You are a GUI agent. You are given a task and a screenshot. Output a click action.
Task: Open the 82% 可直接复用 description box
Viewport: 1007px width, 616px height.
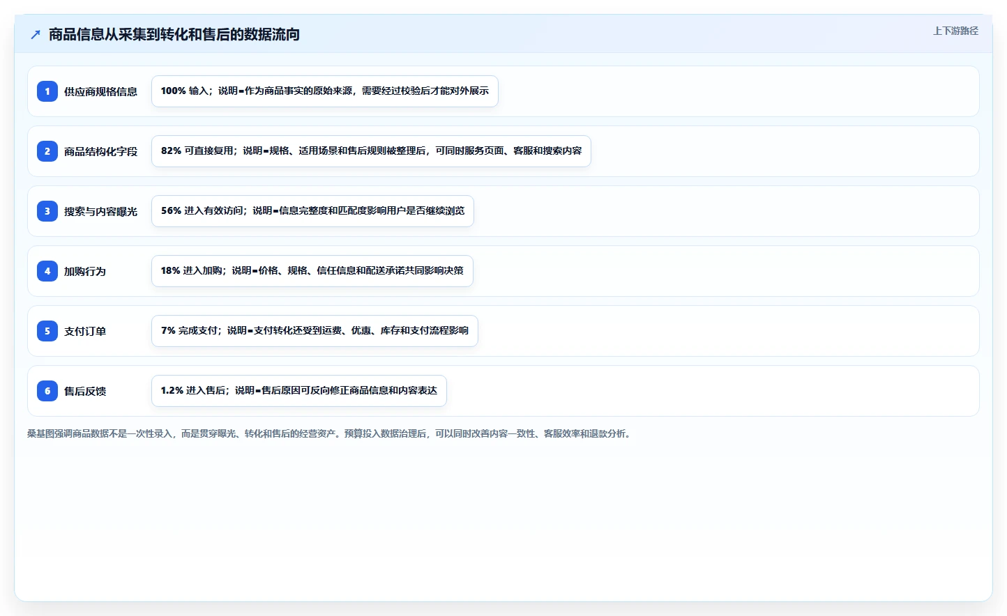(371, 151)
